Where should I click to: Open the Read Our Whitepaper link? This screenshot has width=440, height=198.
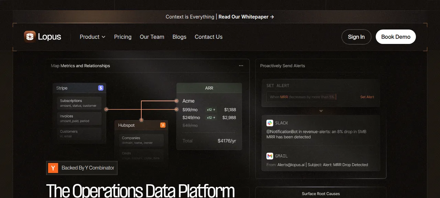coord(246,16)
